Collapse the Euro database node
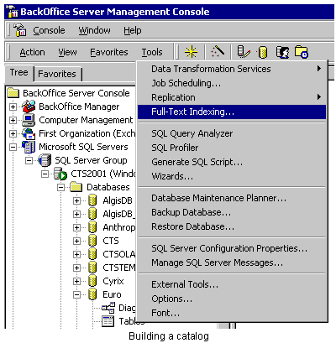The width and height of the screenshot is (336, 343). click(x=76, y=294)
